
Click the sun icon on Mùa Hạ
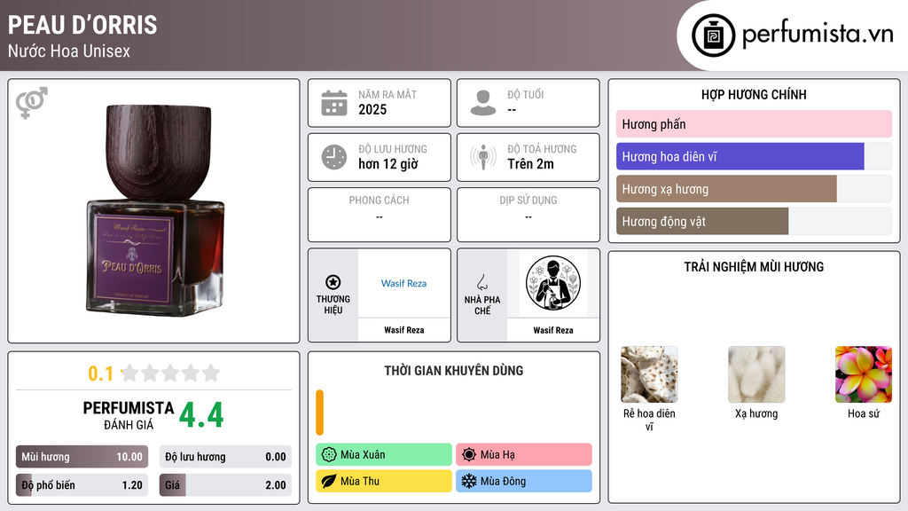pos(469,455)
